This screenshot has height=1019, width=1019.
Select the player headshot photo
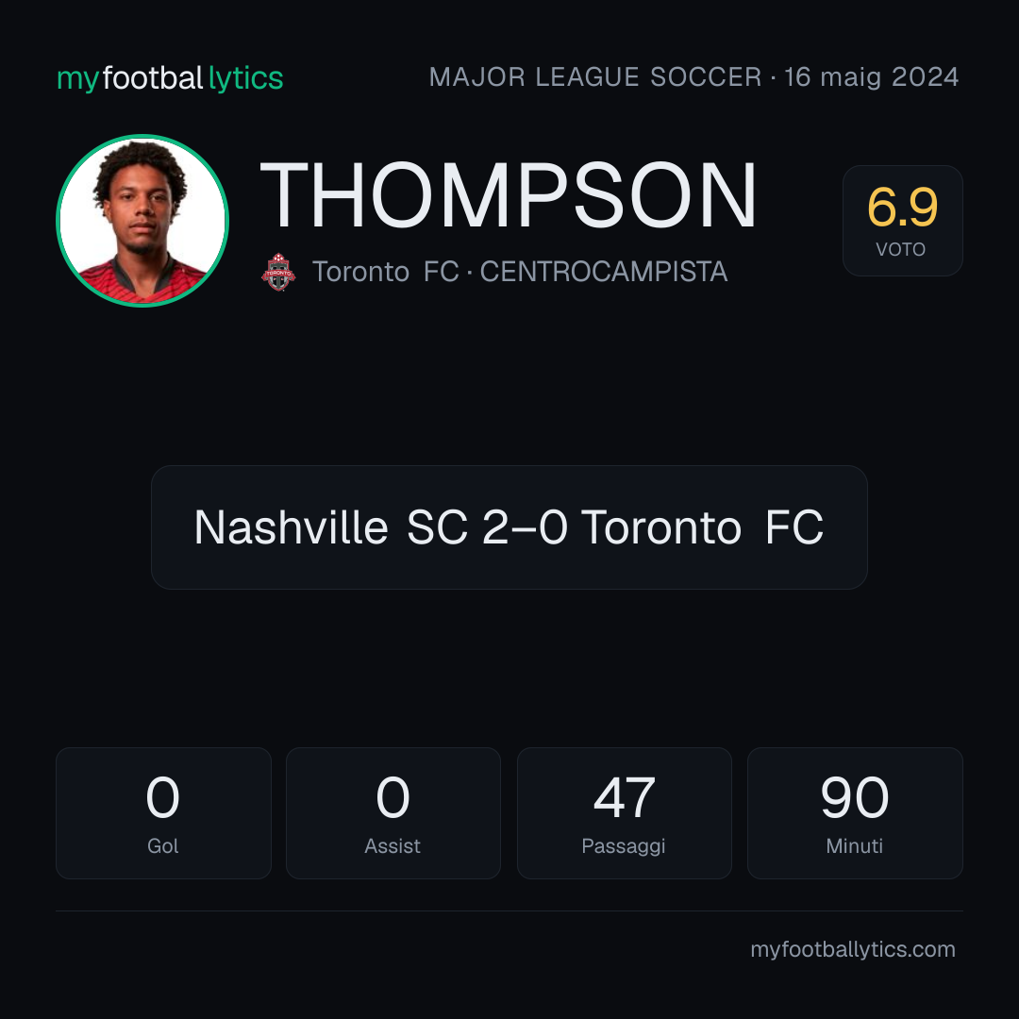coord(142,221)
